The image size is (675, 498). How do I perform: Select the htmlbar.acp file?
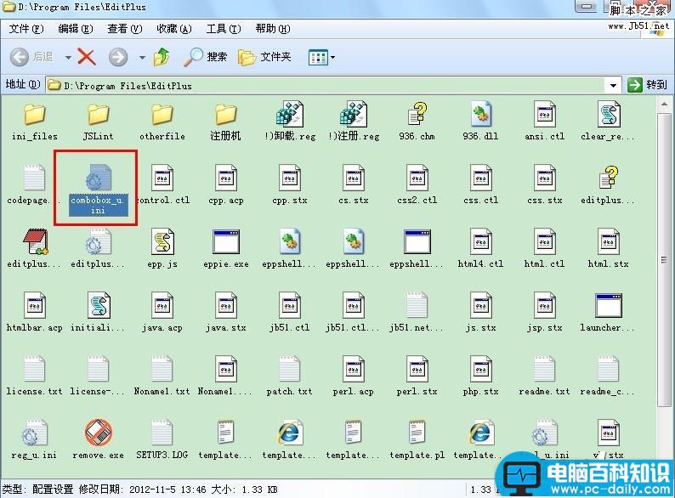[35, 313]
